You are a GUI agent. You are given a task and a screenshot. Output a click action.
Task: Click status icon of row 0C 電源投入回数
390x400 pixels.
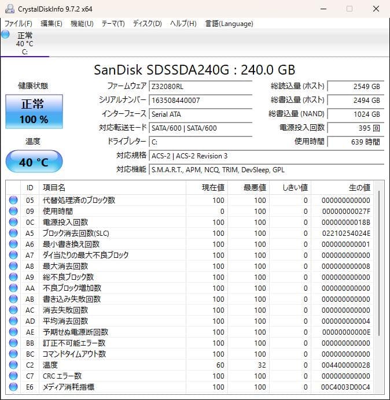(x=13, y=222)
